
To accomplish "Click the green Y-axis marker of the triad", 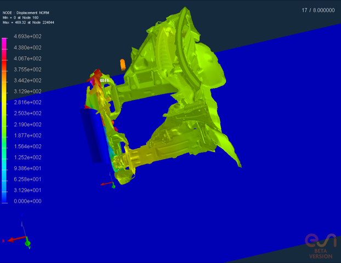I will tap(28, 243).
